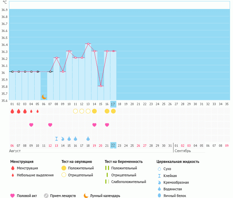Select the highlighted date 22 in the date row

pos(113,145)
